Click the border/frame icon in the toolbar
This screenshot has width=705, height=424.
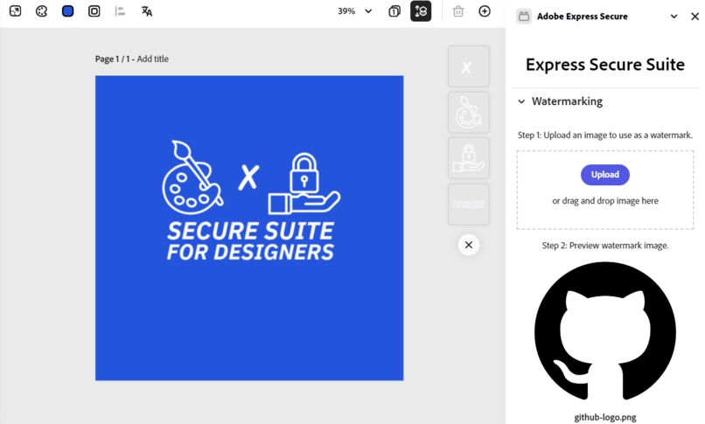[94, 11]
